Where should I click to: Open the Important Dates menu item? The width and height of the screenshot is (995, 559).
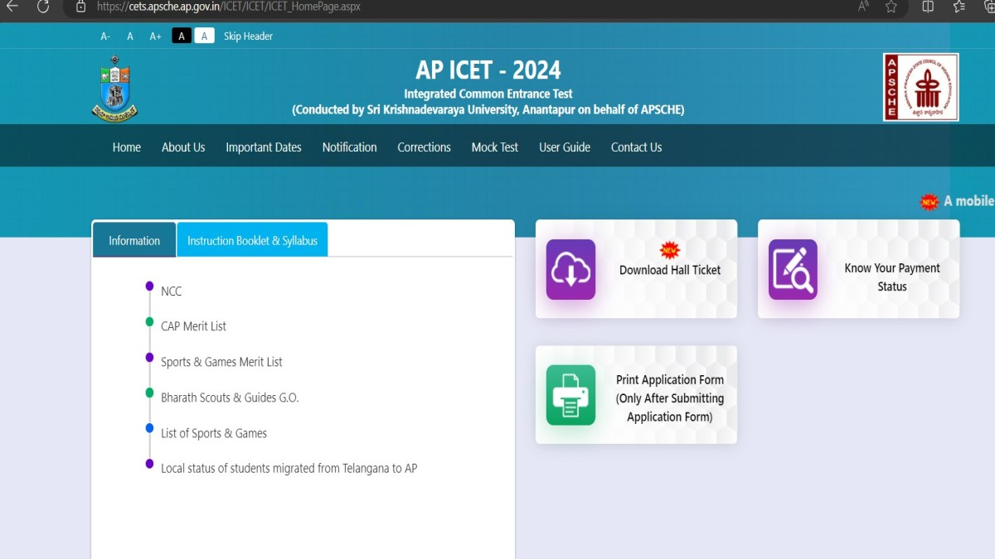[264, 147]
